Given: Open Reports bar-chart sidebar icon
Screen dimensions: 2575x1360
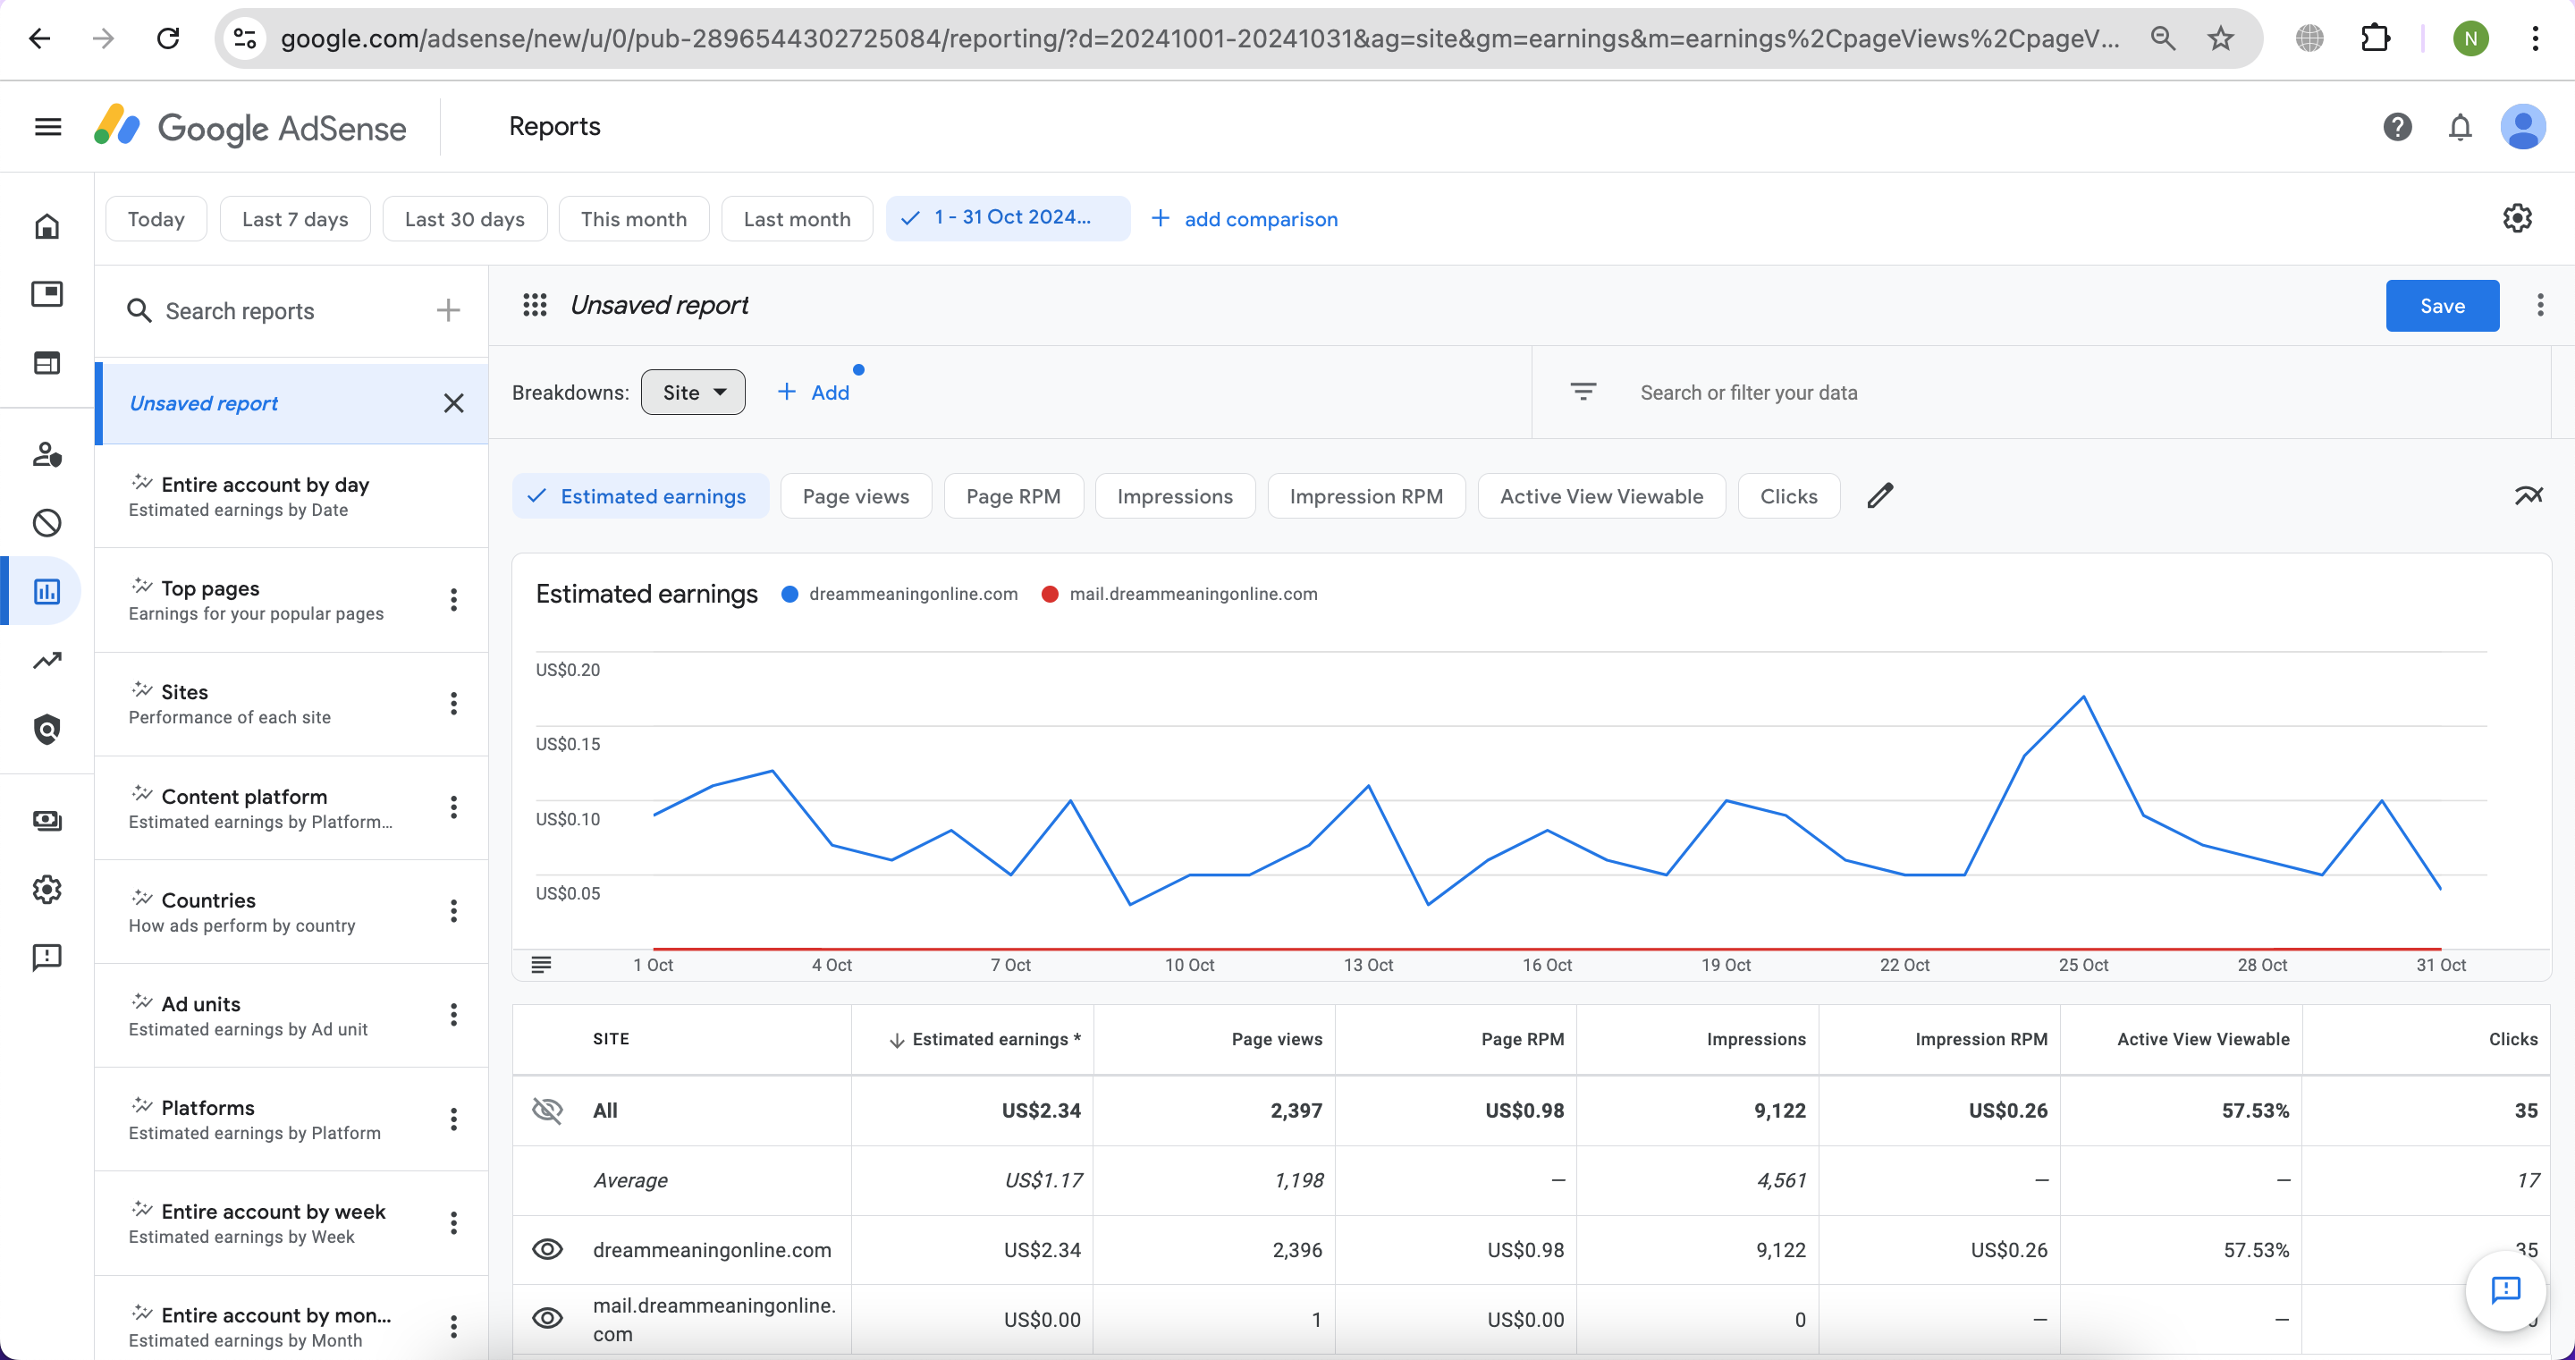Looking at the screenshot, I should [47, 592].
